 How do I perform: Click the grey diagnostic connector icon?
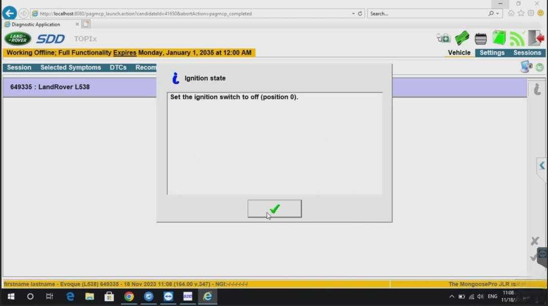coord(481,38)
